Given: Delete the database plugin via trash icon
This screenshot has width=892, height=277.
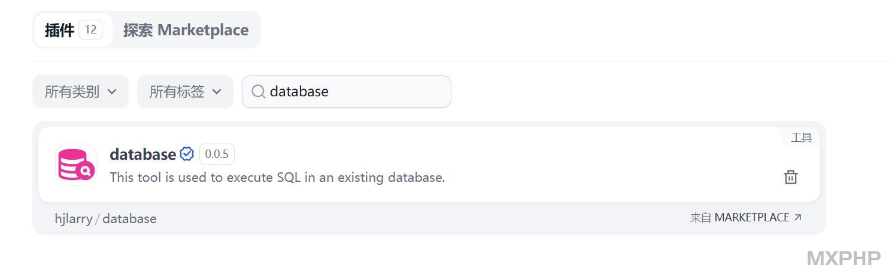Looking at the screenshot, I should (x=791, y=177).
